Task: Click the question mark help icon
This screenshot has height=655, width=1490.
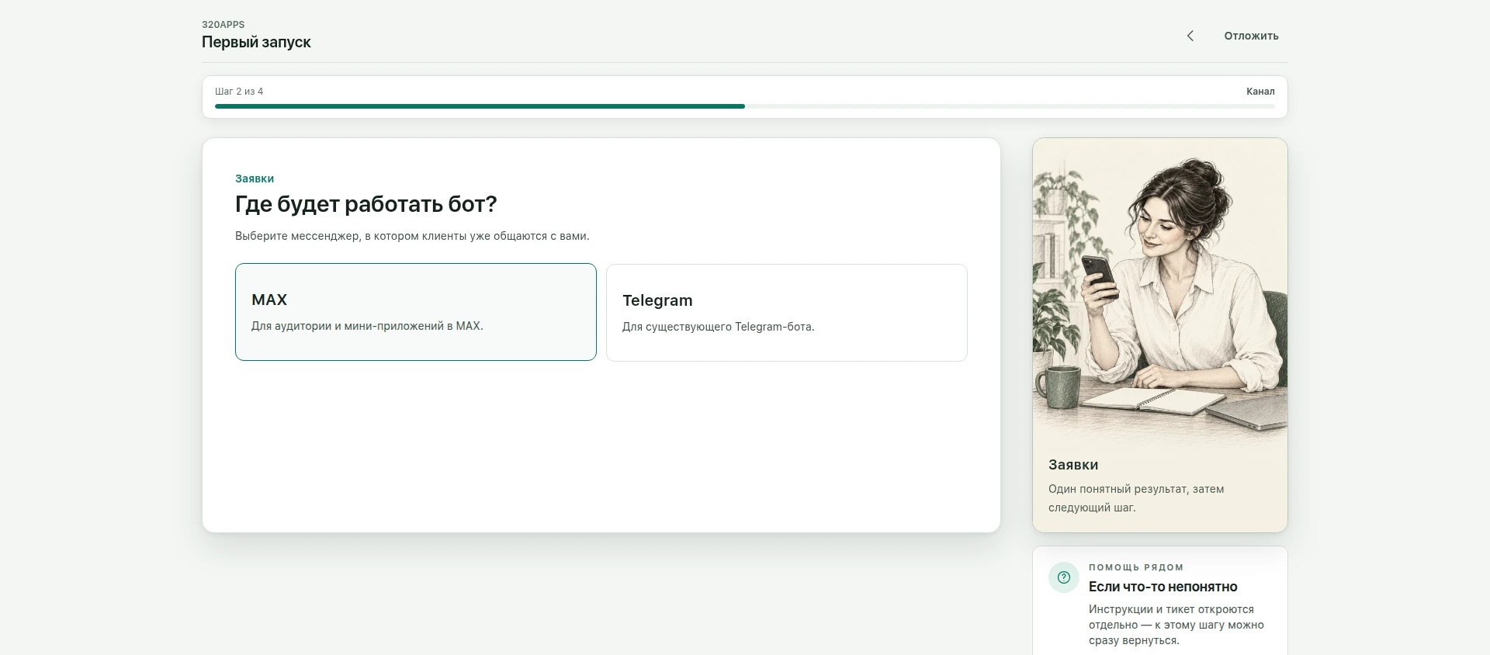Action: tap(1064, 577)
